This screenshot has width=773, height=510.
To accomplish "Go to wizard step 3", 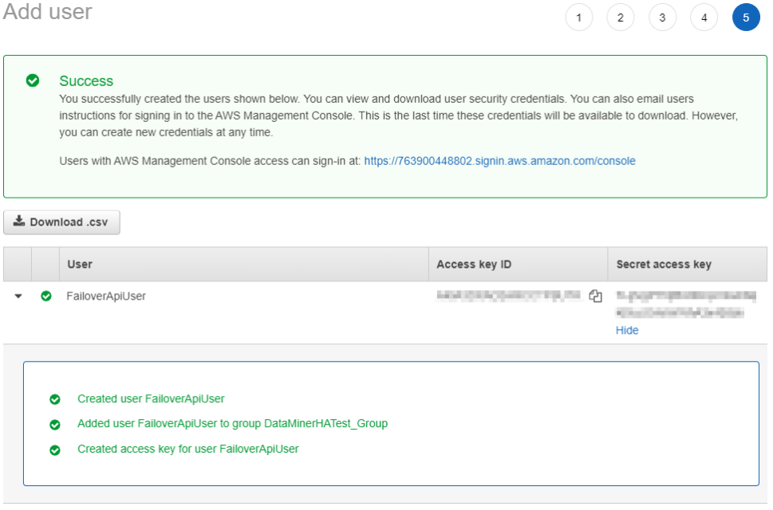I will point(662,18).
